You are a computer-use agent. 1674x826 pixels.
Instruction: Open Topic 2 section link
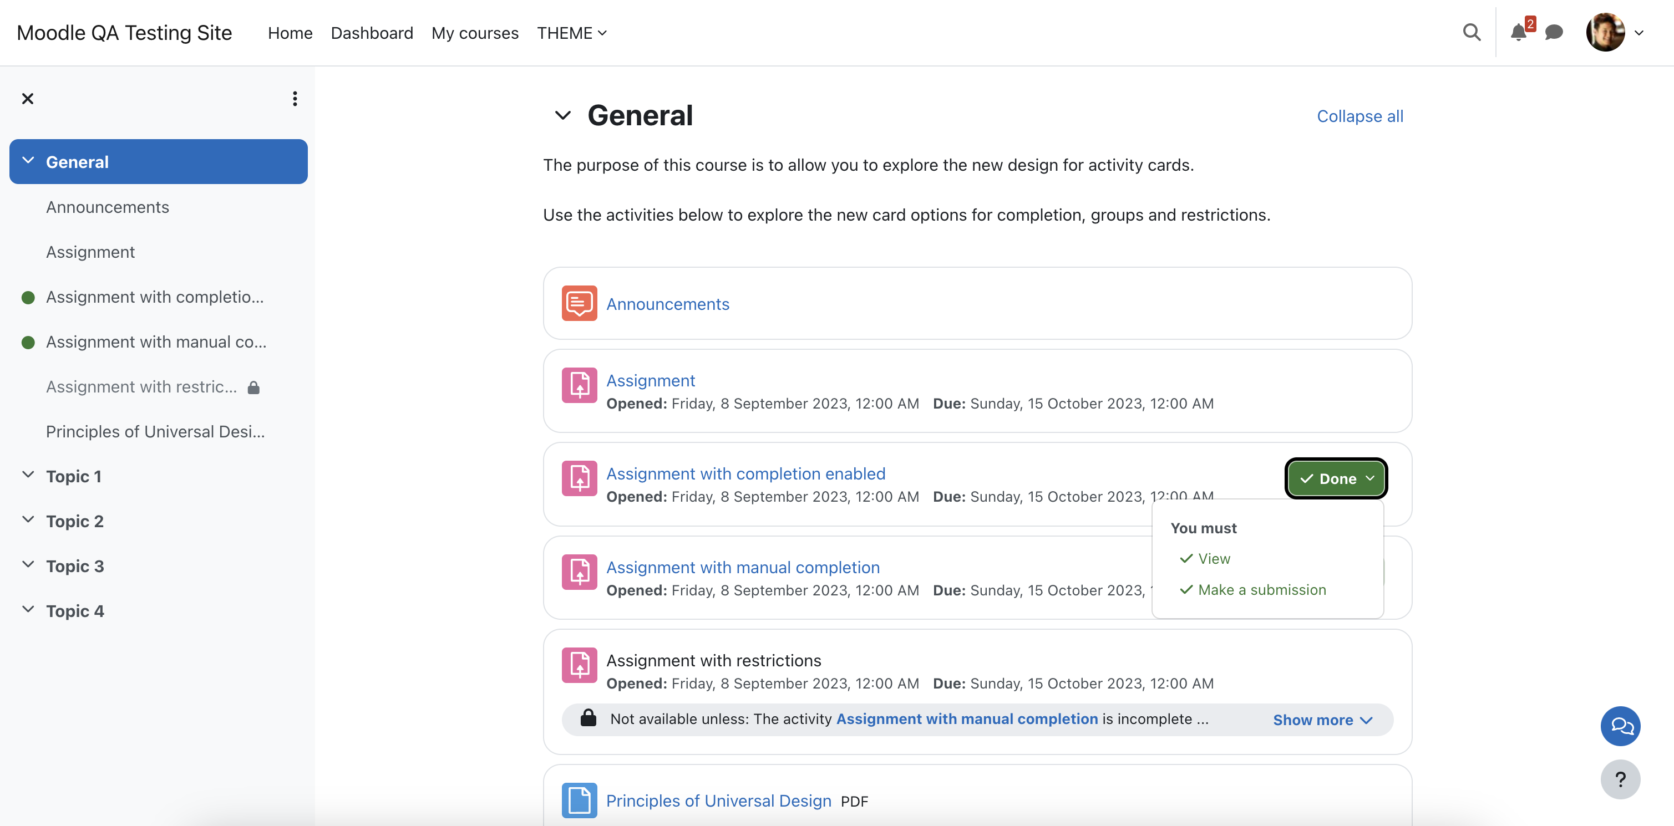point(75,522)
